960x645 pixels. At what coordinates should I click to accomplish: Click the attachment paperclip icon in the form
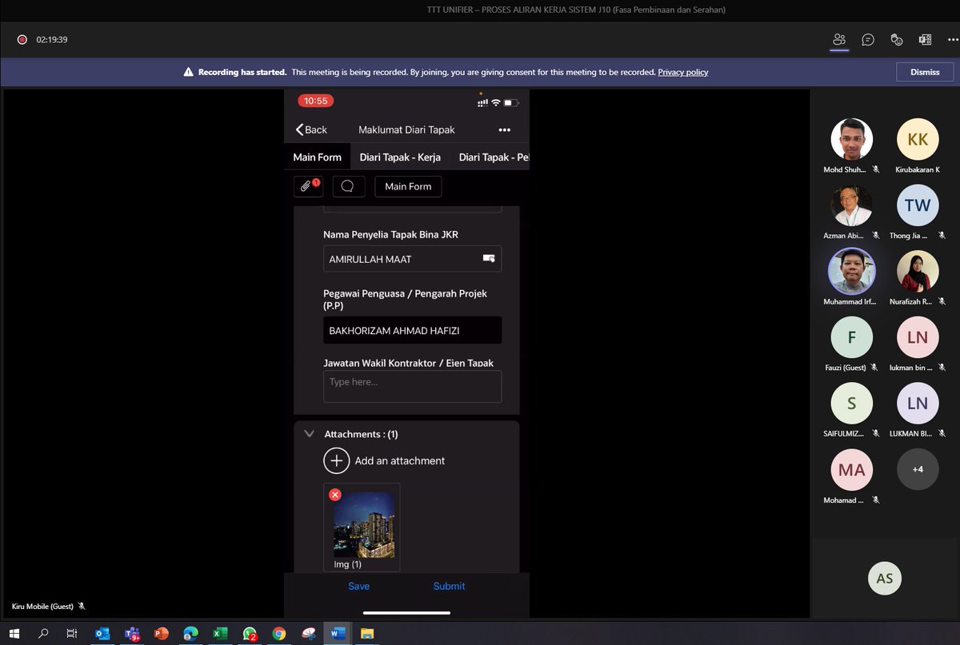pos(307,186)
